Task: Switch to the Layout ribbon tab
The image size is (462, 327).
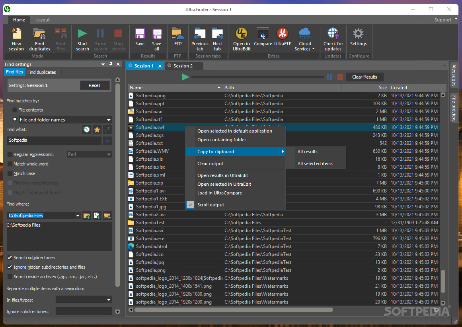Action: pos(43,20)
